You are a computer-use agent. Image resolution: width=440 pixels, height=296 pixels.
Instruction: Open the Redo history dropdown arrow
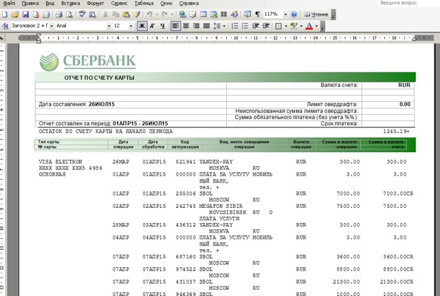172,14
